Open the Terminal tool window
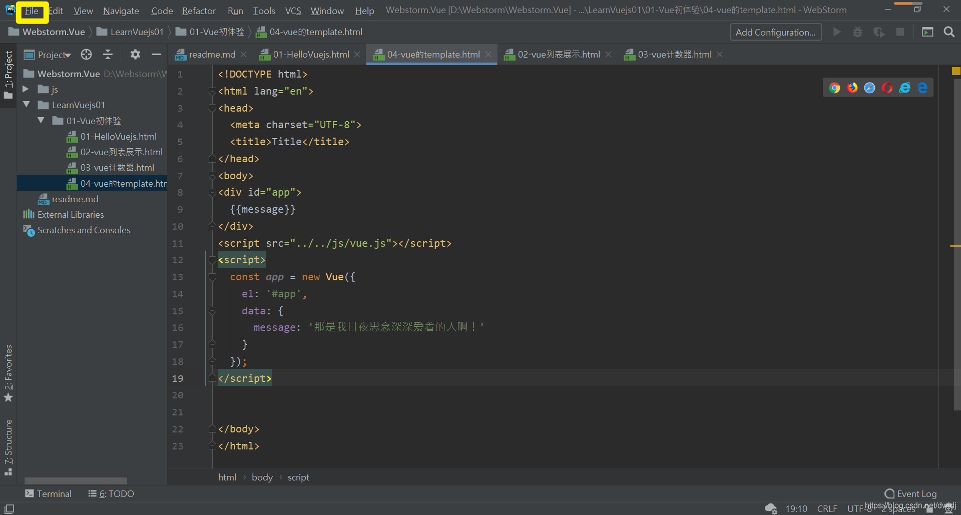Screen dimensions: 961x515 [x=48, y=493]
